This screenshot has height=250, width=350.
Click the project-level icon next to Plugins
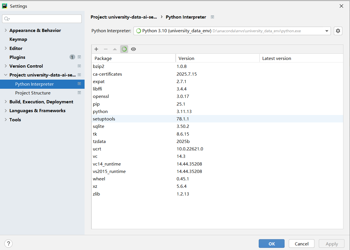(x=79, y=57)
